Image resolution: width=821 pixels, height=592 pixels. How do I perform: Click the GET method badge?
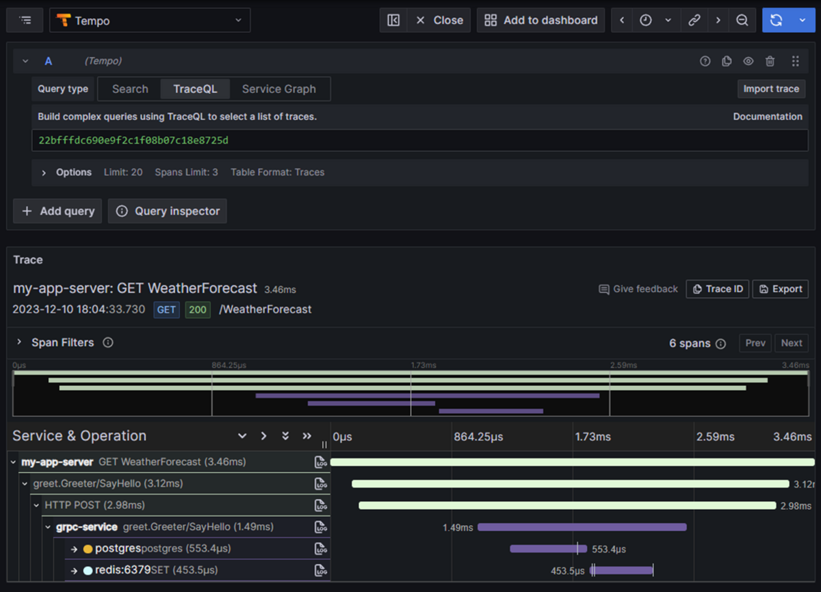click(x=166, y=309)
